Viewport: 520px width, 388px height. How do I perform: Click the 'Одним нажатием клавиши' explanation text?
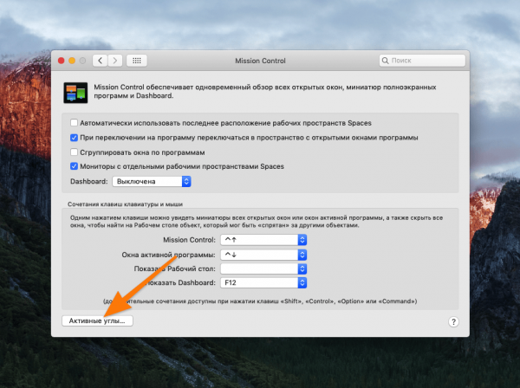(x=257, y=222)
